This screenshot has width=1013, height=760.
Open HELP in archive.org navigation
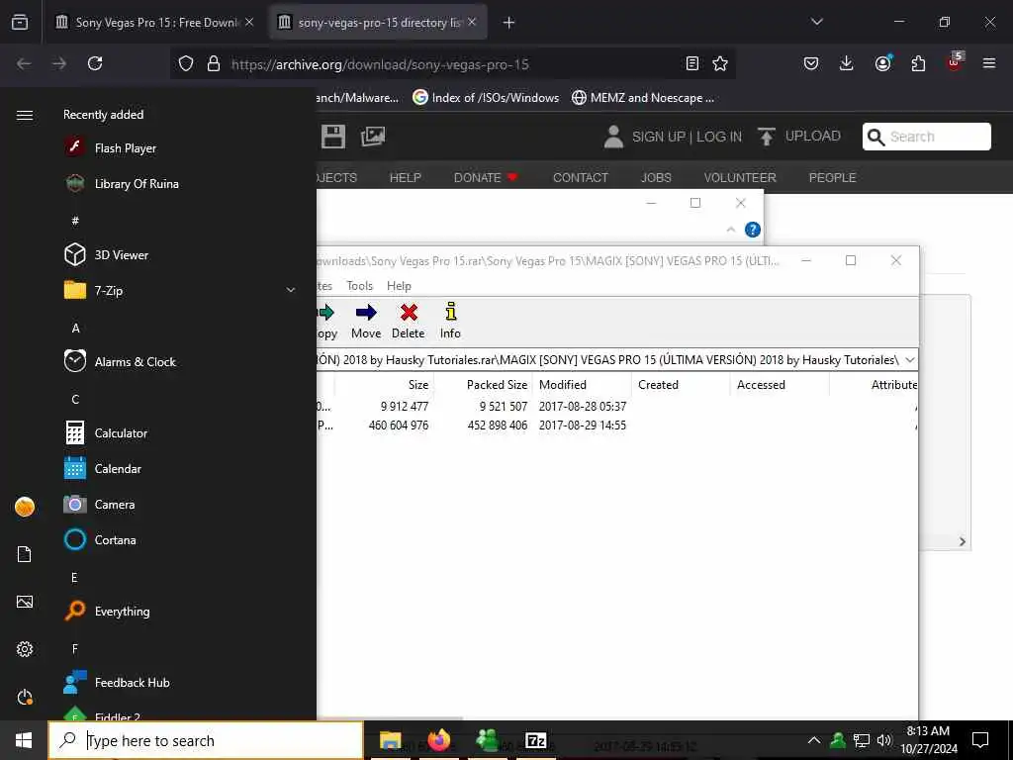(x=405, y=178)
